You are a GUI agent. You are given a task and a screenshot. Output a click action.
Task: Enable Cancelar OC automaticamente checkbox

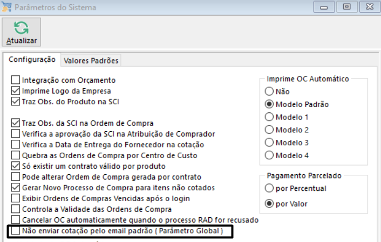[x=16, y=220]
